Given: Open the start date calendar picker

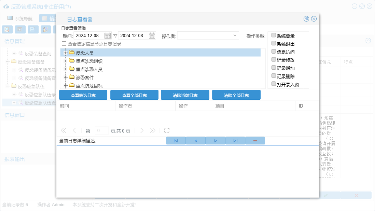Looking at the screenshot, I should pos(108,36).
